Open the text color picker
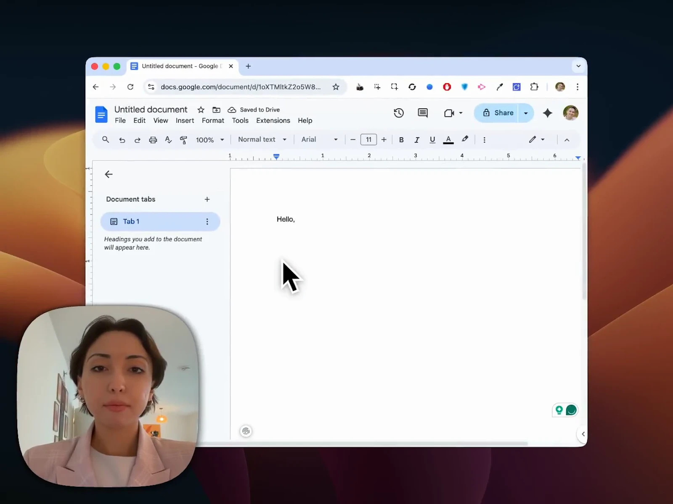The width and height of the screenshot is (673, 504). (448, 140)
